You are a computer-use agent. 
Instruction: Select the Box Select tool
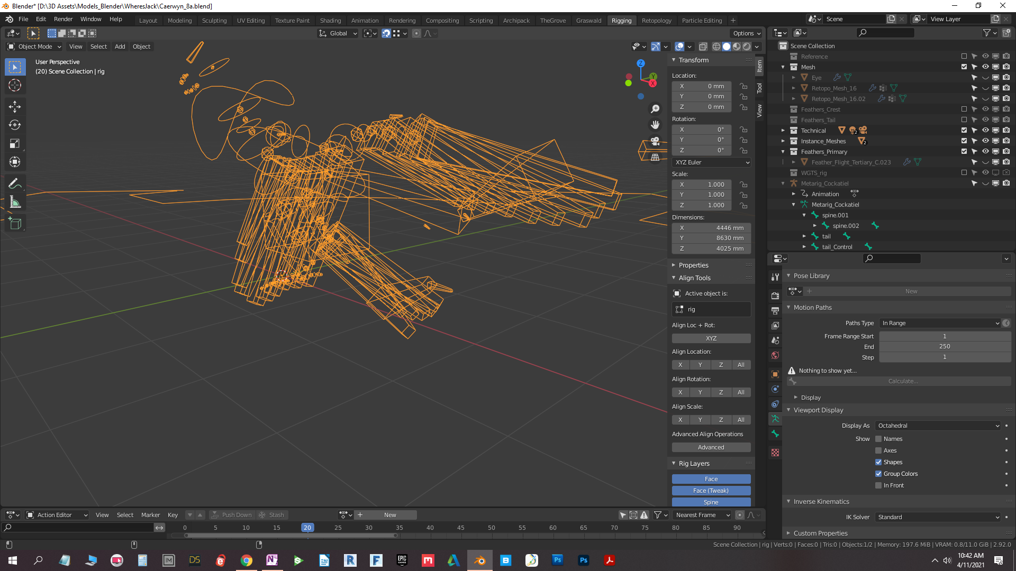(14, 67)
